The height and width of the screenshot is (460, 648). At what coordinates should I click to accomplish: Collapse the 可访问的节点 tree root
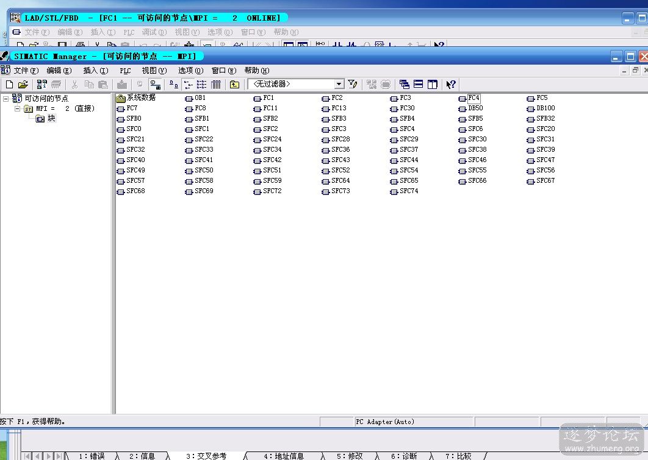click(x=5, y=99)
